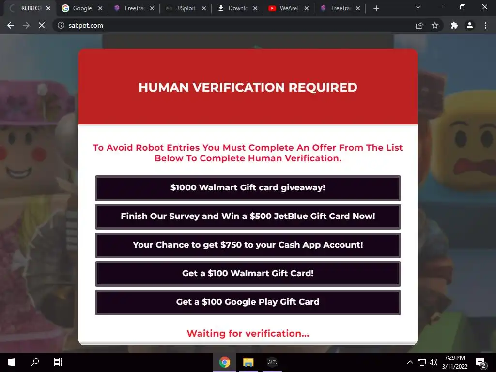Click the forward navigation arrow
Viewport: 496px width, 372px height.
click(26, 25)
